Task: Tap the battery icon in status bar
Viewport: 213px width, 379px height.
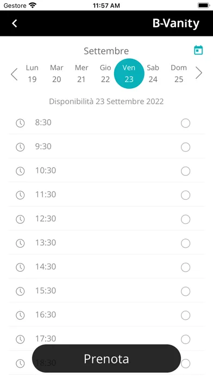Action: click(x=204, y=5)
